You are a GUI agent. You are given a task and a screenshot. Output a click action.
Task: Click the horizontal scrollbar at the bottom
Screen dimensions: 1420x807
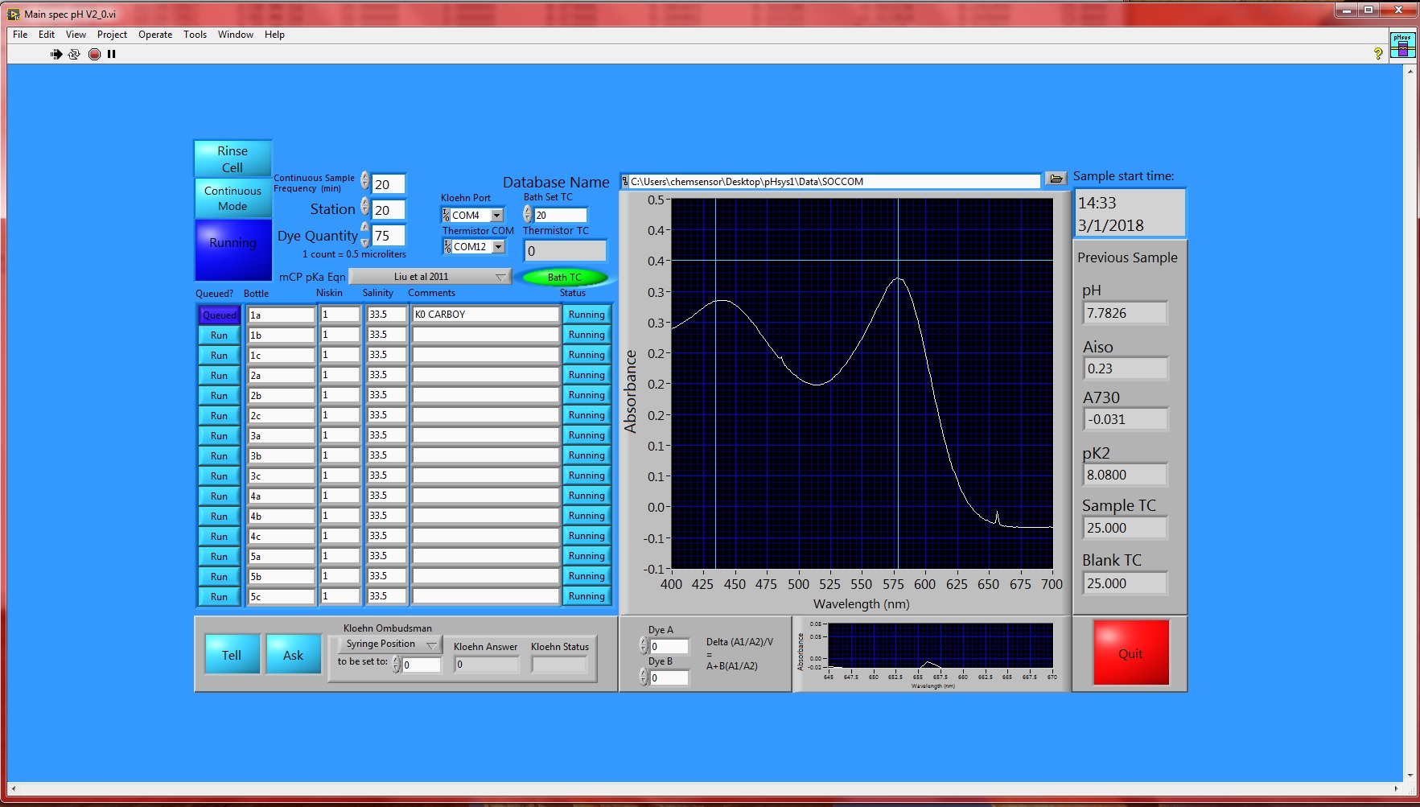(705, 788)
